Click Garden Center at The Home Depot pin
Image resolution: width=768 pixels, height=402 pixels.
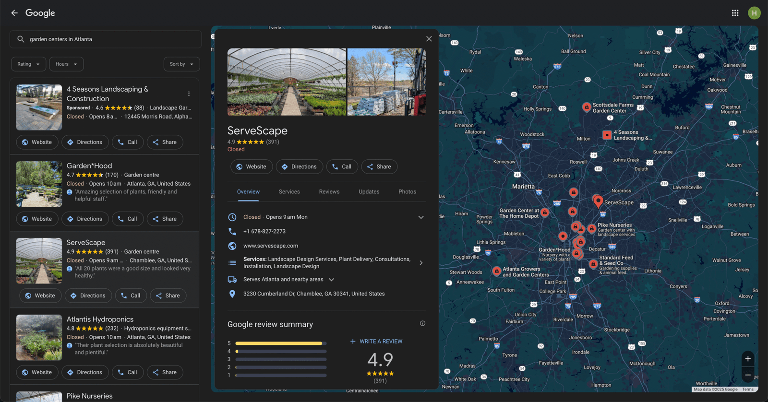coord(544,213)
